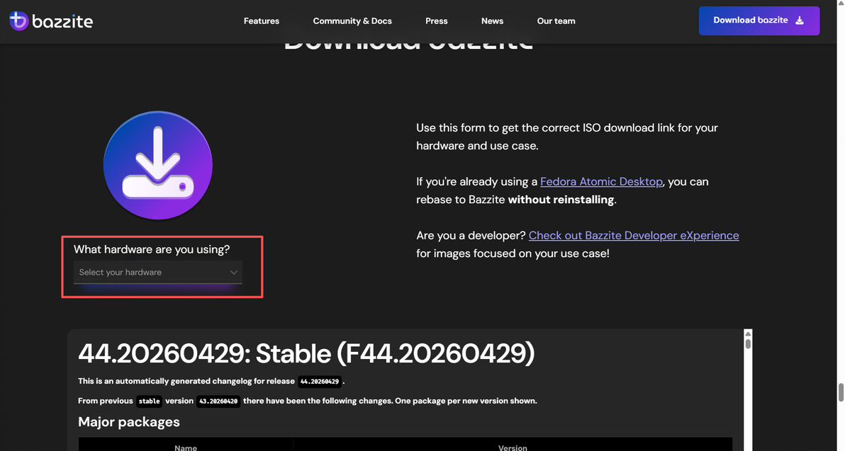This screenshot has width=845, height=451.
Task: Click the page's main vertical scrollbar thumb
Action: tap(841, 392)
